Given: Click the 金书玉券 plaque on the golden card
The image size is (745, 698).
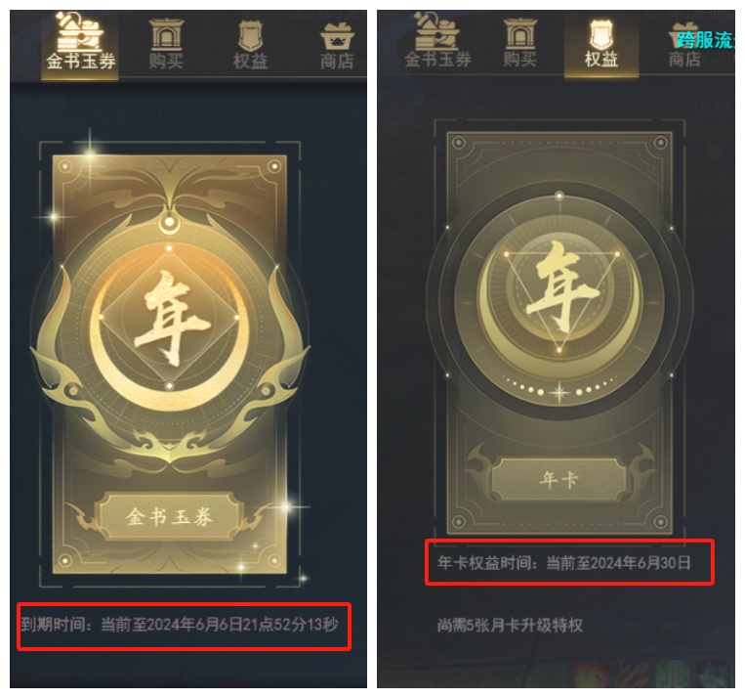Looking at the screenshot, I should 169,517.
